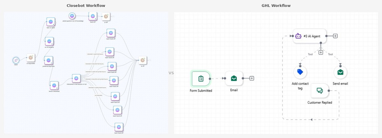Select 'interested in teens/kid semi private lessons' label
The image size is (382, 138).
pos(96,79)
